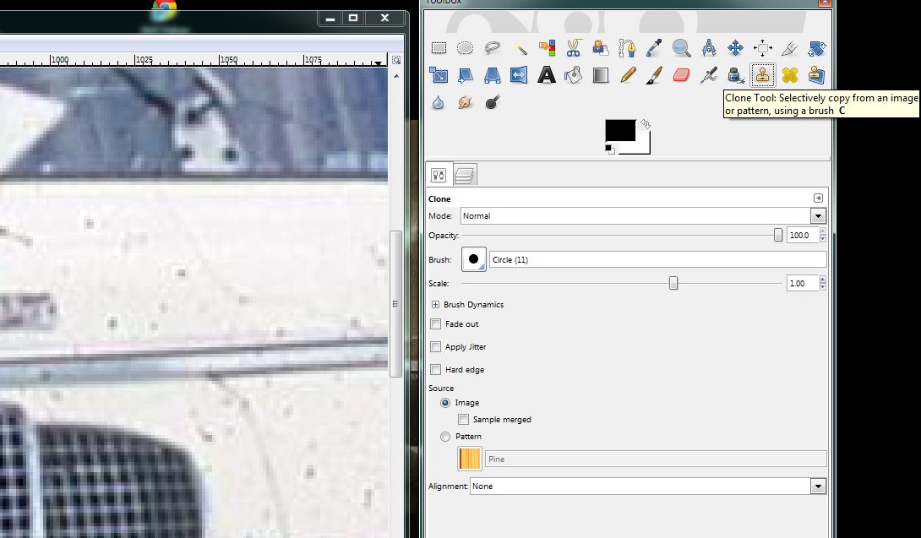921x538 pixels.
Task: Choose the Free Select lasso tool
Action: pyautogui.click(x=493, y=48)
